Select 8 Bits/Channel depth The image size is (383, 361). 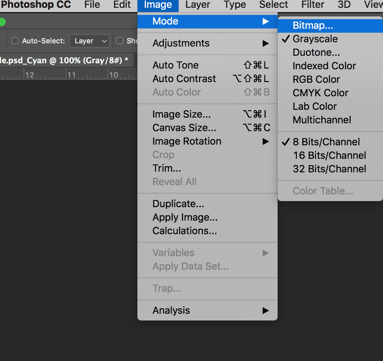[330, 142]
